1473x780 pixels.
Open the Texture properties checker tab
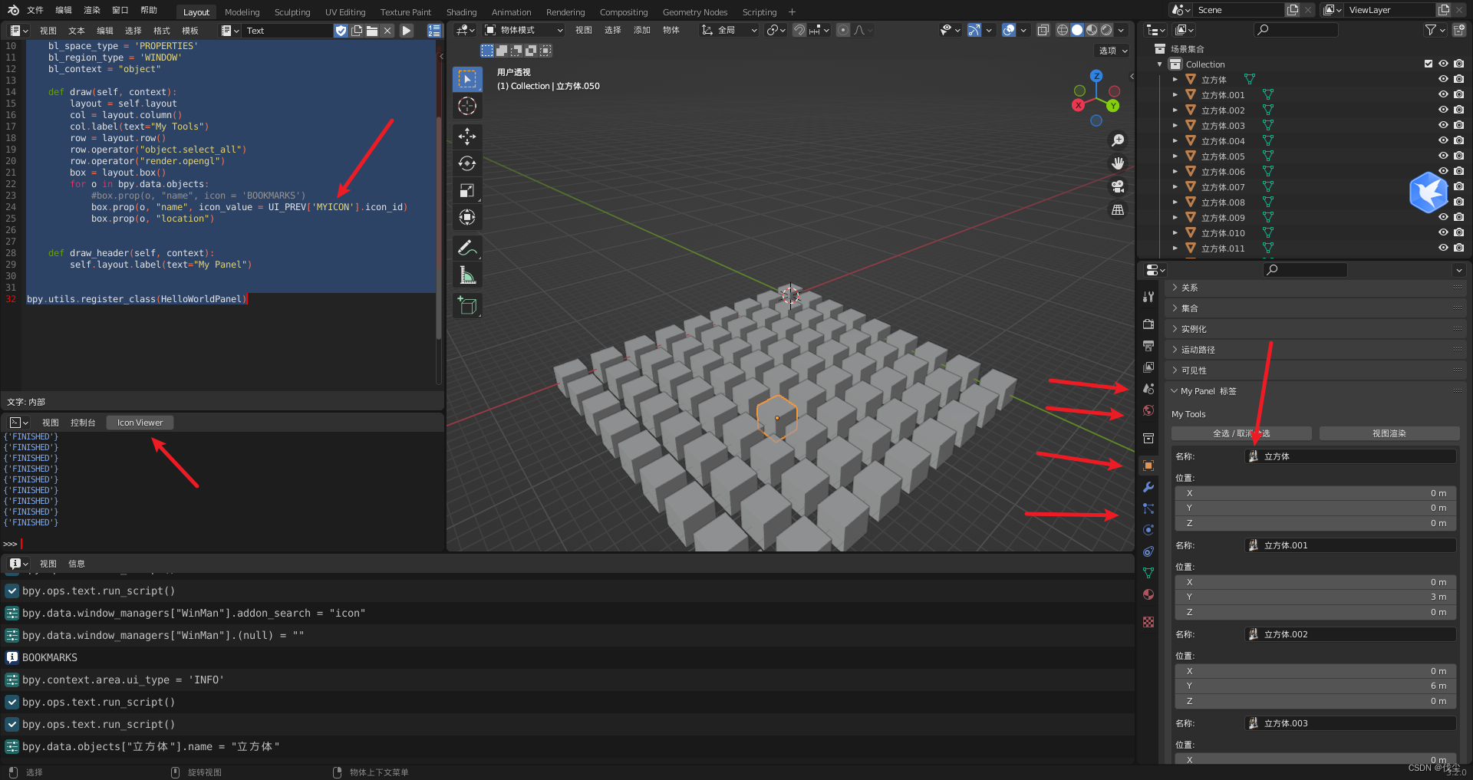1148,622
